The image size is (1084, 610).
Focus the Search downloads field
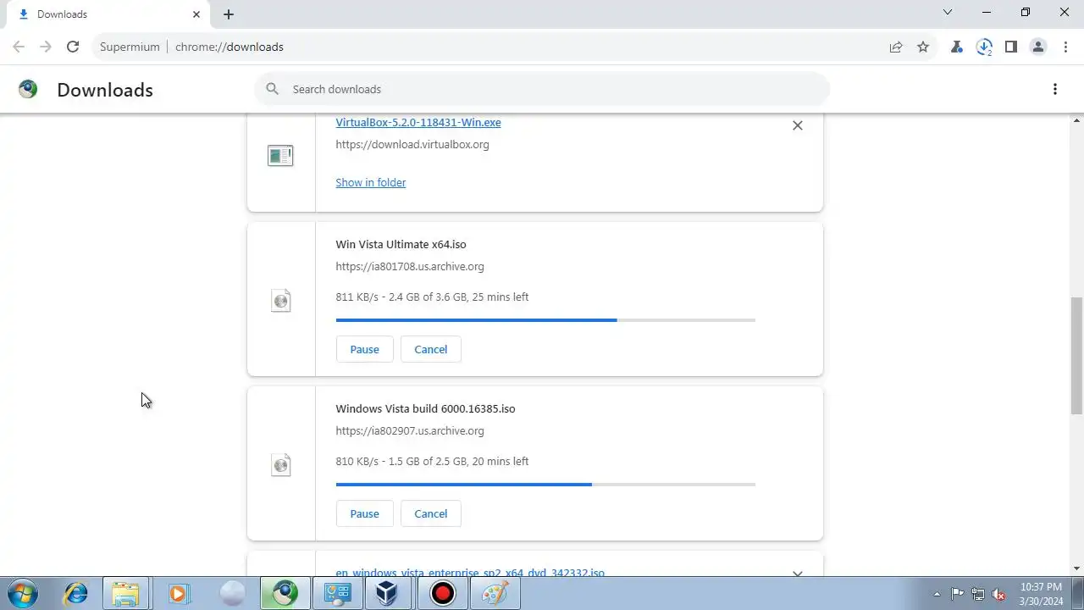click(x=542, y=89)
